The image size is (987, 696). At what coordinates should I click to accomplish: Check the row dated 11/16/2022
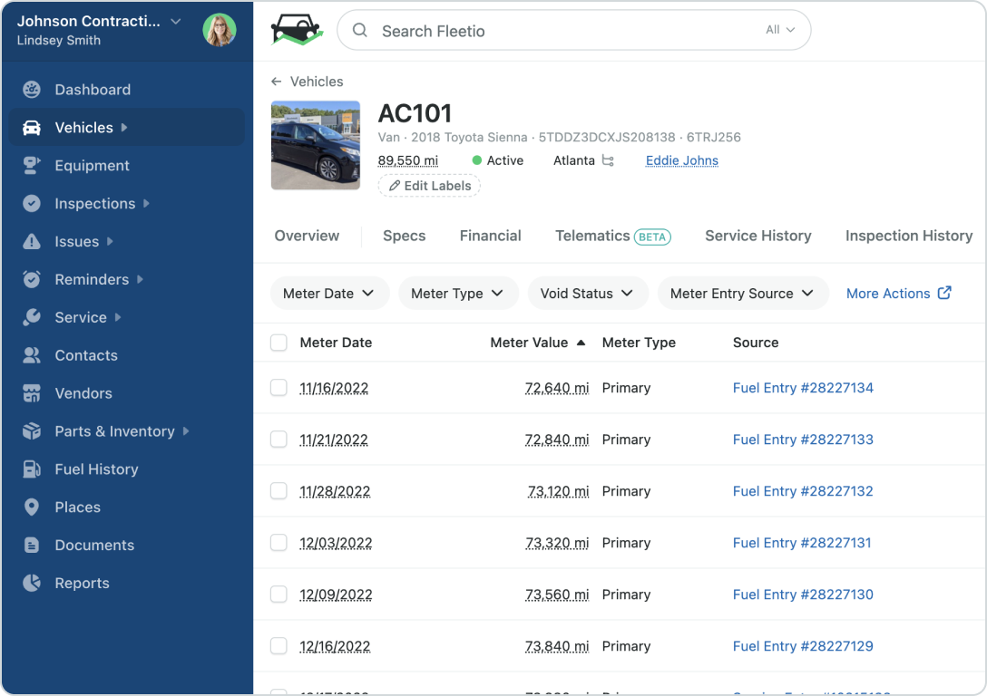pyautogui.click(x=279, y=388)
